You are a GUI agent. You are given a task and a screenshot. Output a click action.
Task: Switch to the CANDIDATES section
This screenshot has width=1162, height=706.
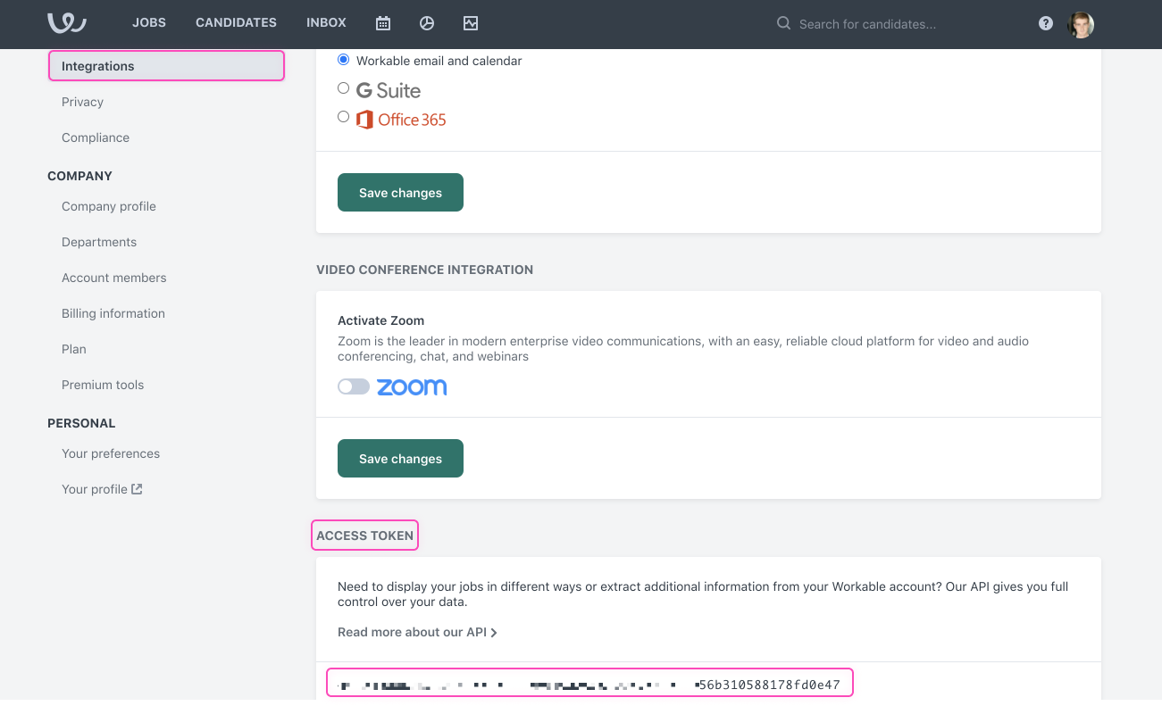tap(236, 22)
